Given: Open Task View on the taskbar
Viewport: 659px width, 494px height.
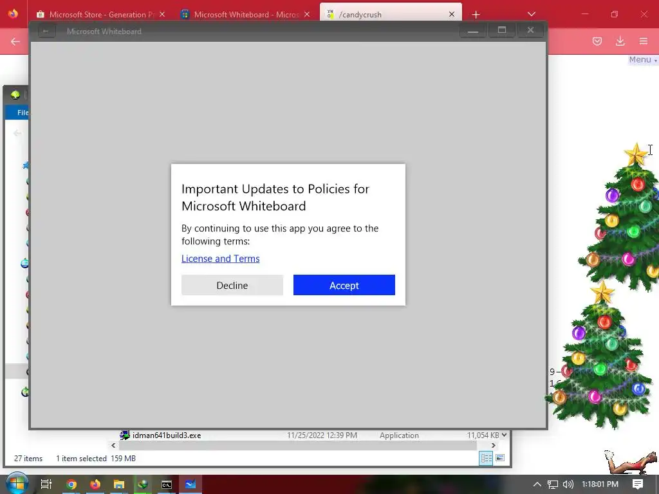Looking at the screenshot, I should pyautogui.click(x=46, y=484).
